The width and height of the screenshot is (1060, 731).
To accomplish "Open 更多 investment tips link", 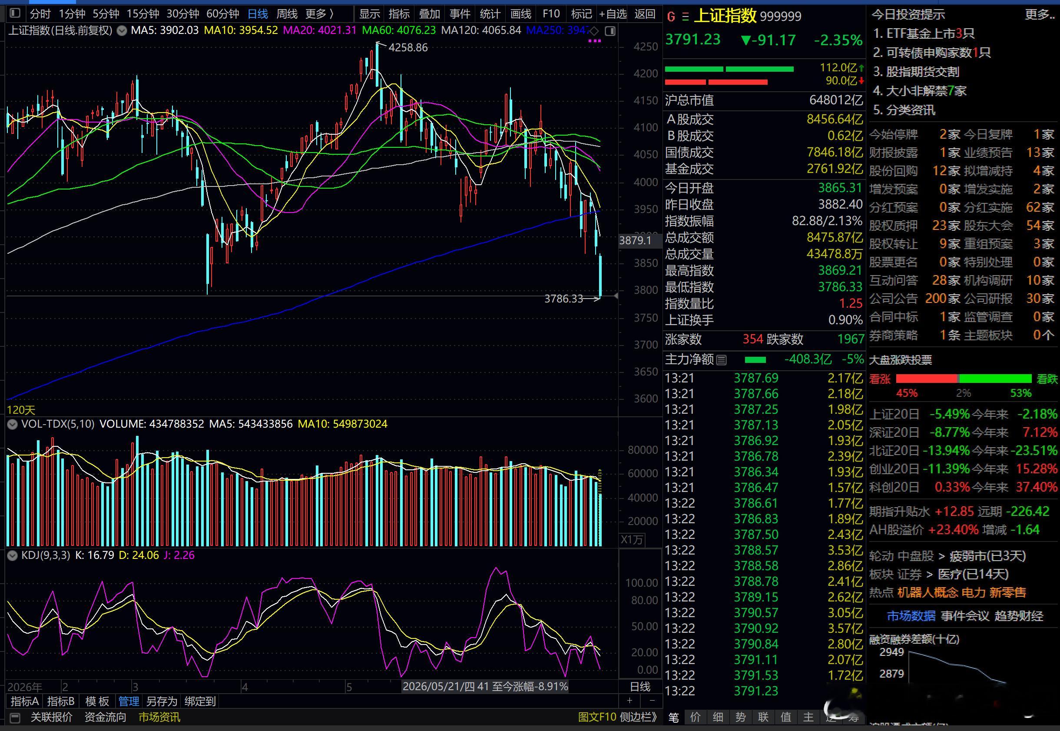I will [x=1040, y=15].
